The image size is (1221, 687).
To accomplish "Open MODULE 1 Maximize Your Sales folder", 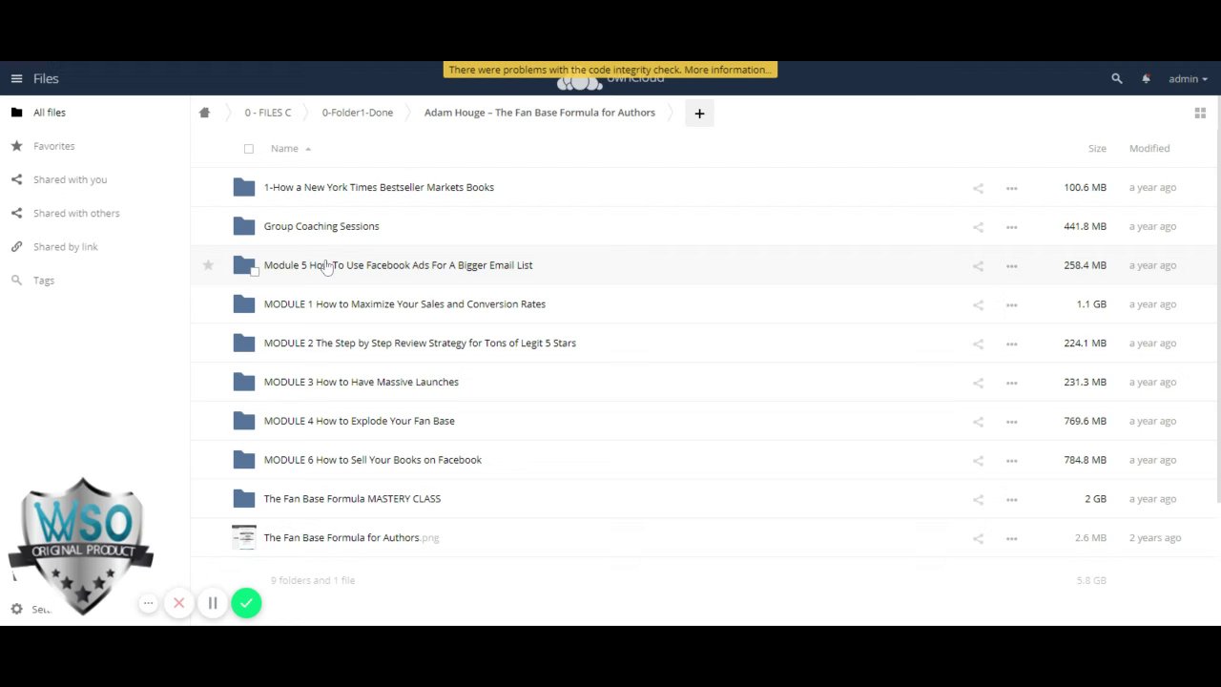I will 404,304.
